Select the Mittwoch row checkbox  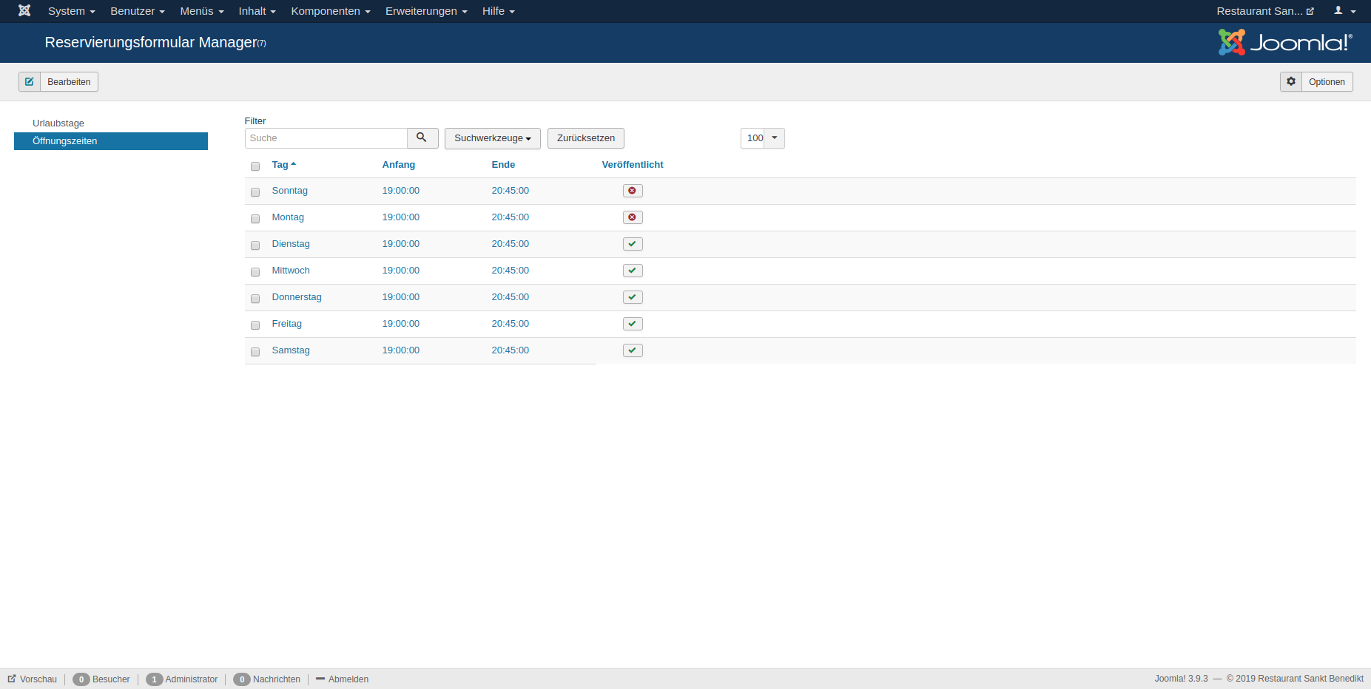coord(255,272)
